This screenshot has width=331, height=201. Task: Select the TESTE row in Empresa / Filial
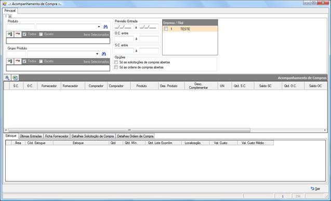coord(190,29)
